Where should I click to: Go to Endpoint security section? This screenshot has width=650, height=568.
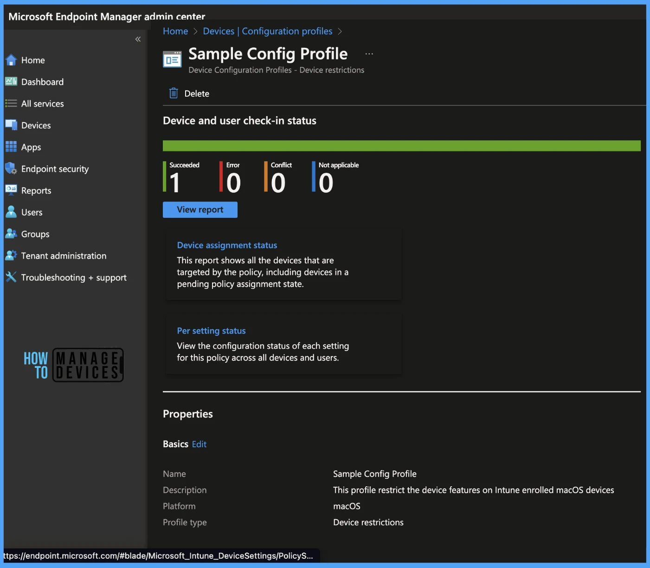coord(55,169)
